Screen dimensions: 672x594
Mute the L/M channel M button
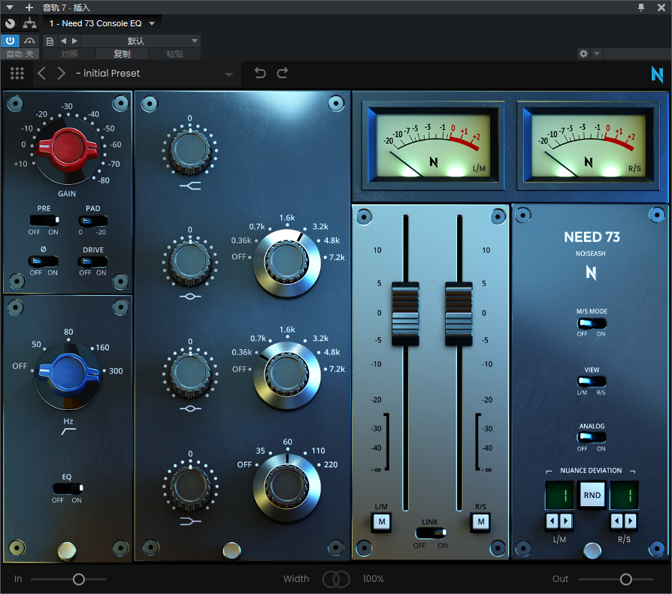[381, 522]
